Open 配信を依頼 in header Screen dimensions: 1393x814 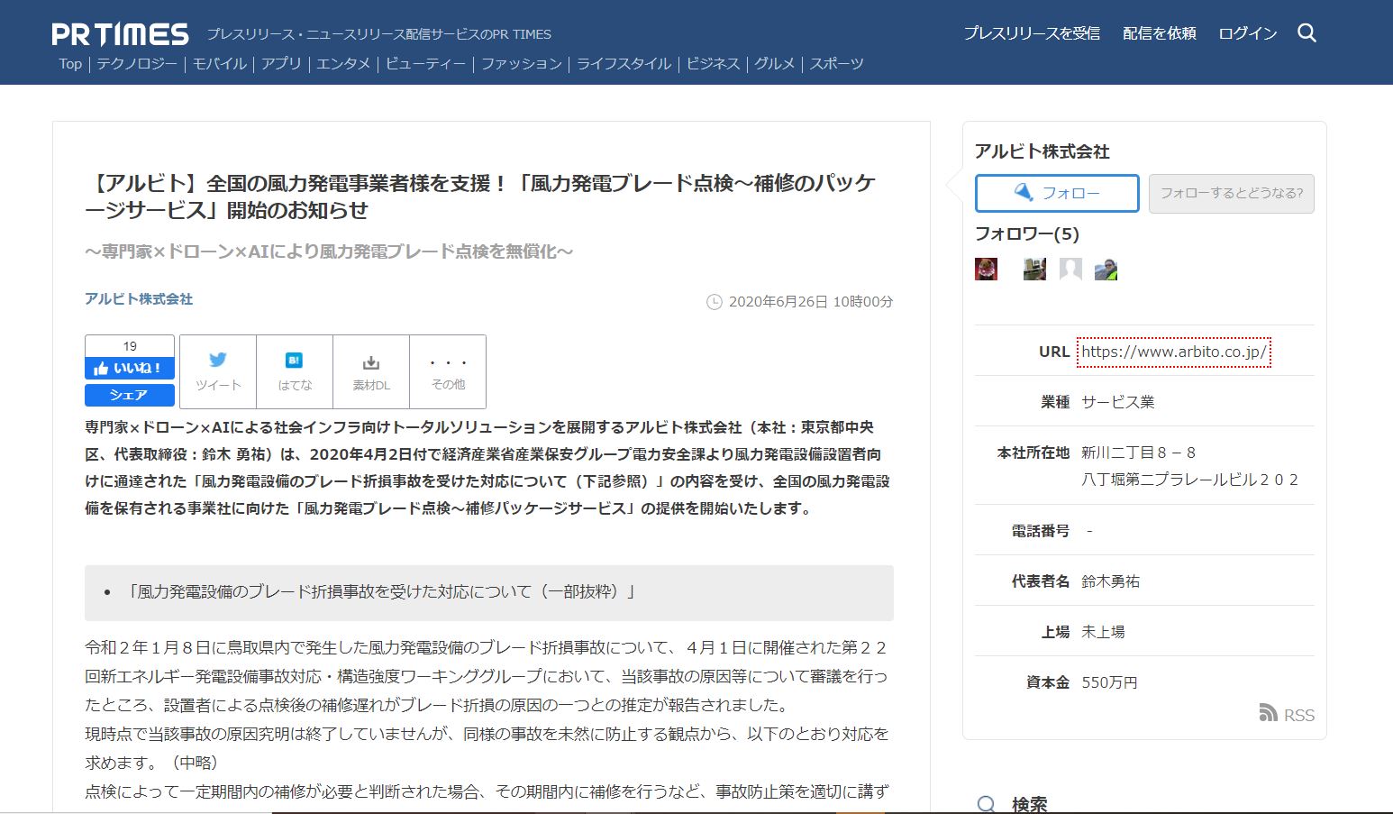pos(1160,33)
